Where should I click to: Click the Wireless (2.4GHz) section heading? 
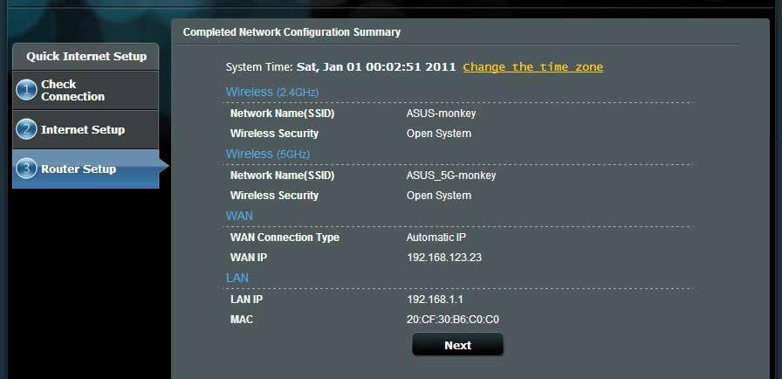271,93
